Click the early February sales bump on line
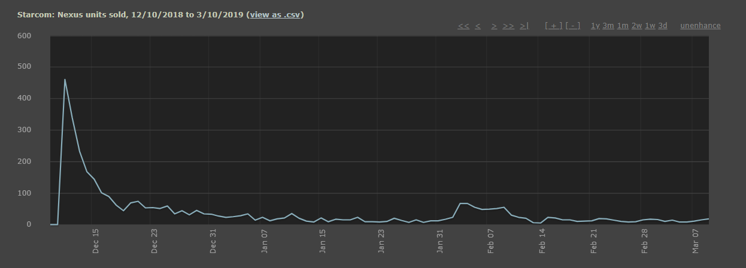The height and width of the screenshot is (268, 746). tap(464, 203)
